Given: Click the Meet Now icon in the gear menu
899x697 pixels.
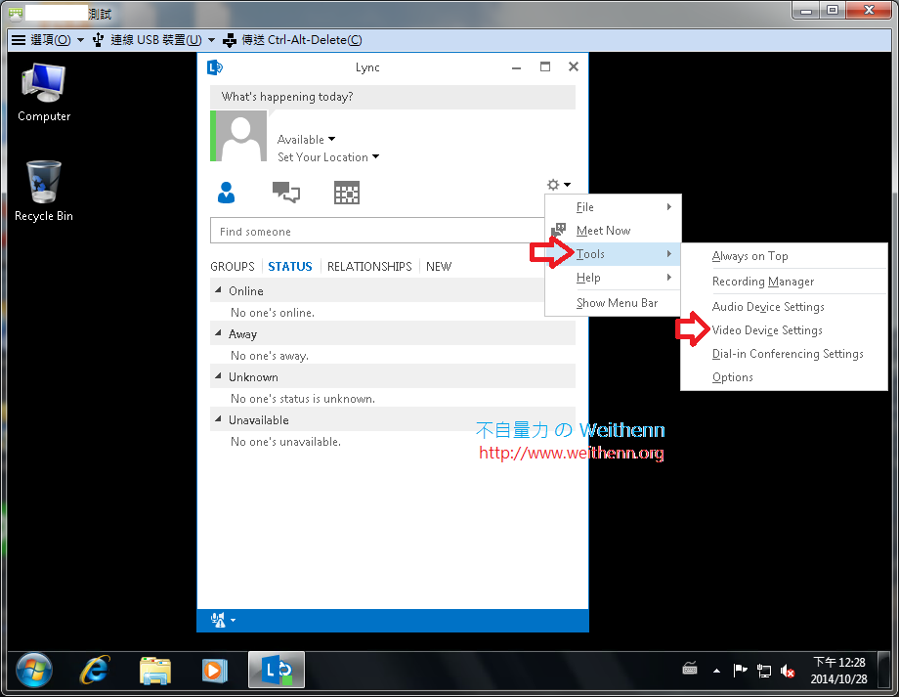Looking at the screenshot, I should click(559, 230).
